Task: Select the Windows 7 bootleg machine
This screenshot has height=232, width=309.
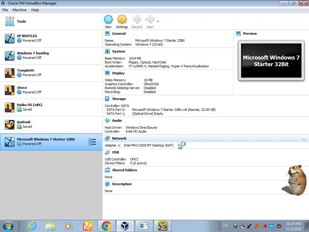Action: [51, 56]
